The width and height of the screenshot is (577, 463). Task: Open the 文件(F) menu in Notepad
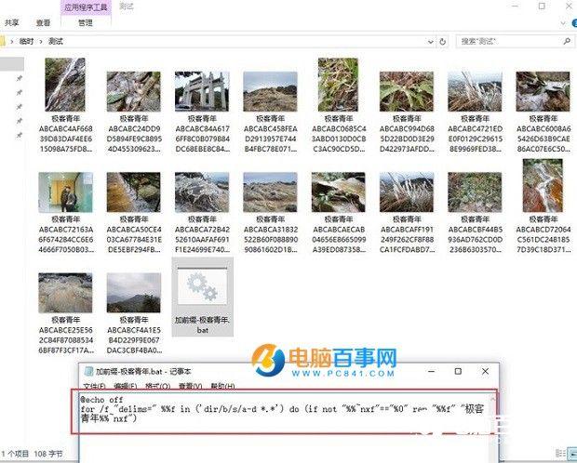[95, 386]
